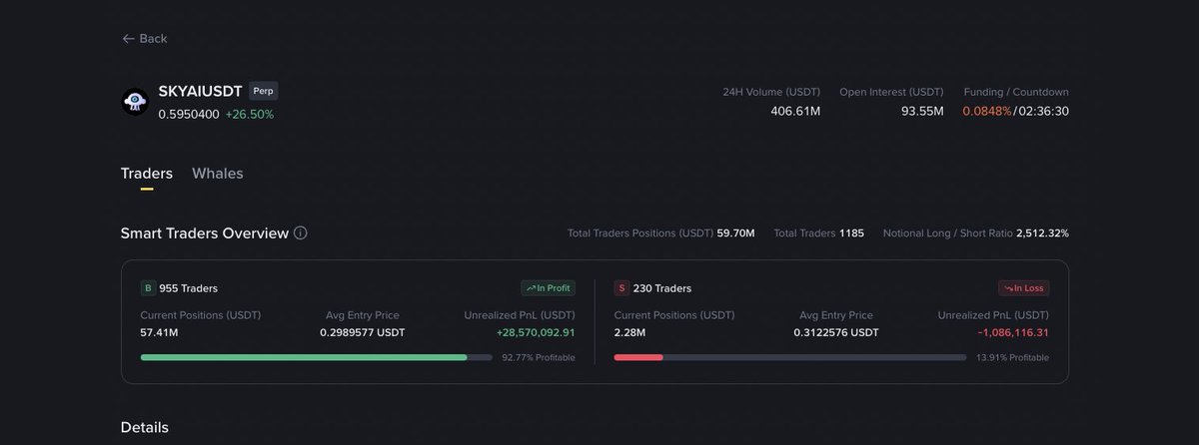Screen dimensions: 1199x445
Task: Click the price 0.5950400
Action: tap(189, 114)
